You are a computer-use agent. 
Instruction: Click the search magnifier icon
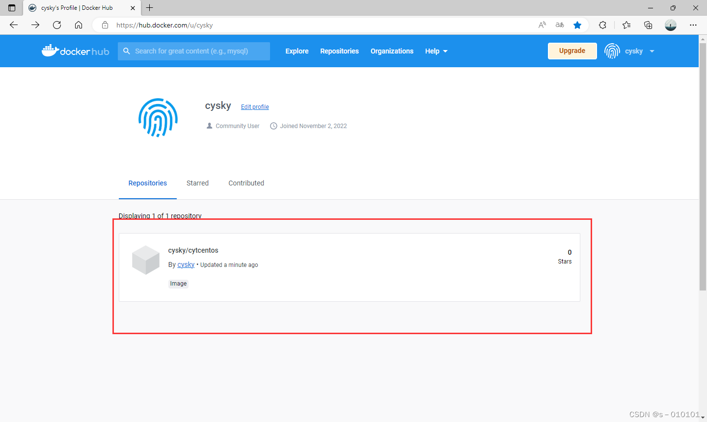(127, 51)
